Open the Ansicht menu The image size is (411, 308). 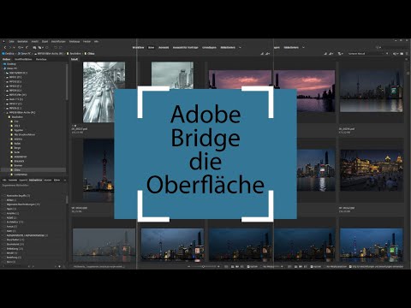(x=35, y=42)
